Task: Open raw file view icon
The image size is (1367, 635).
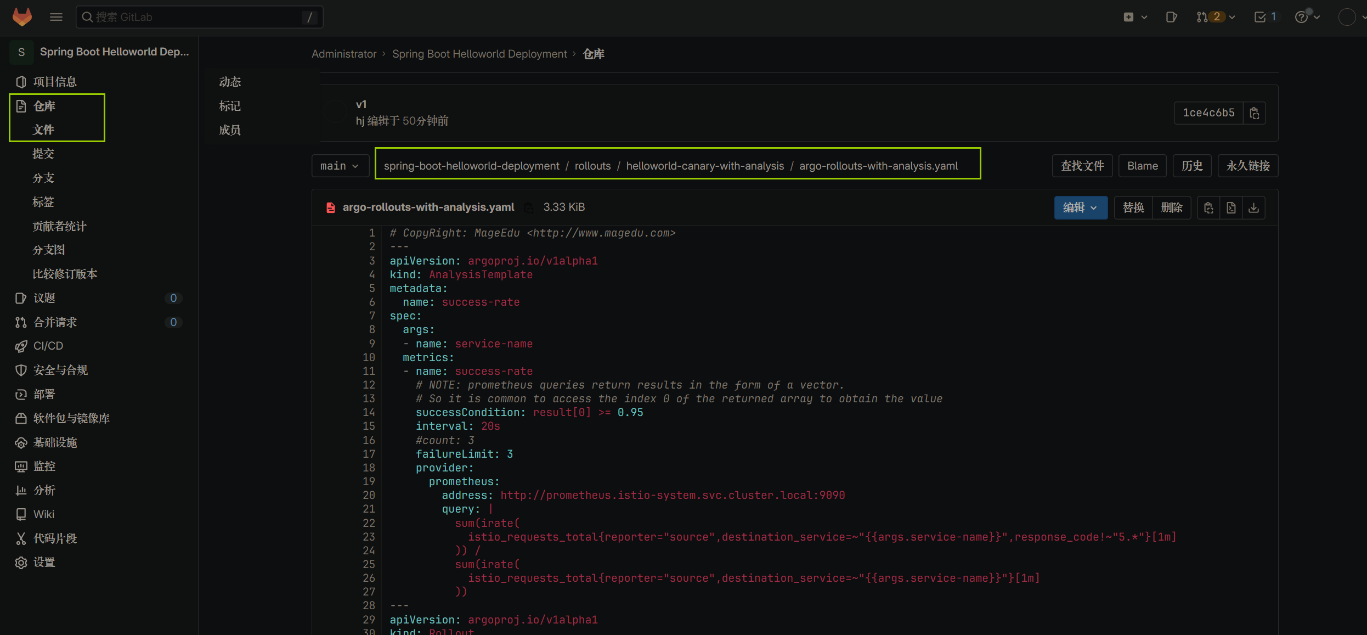Action: (1231, 207)
